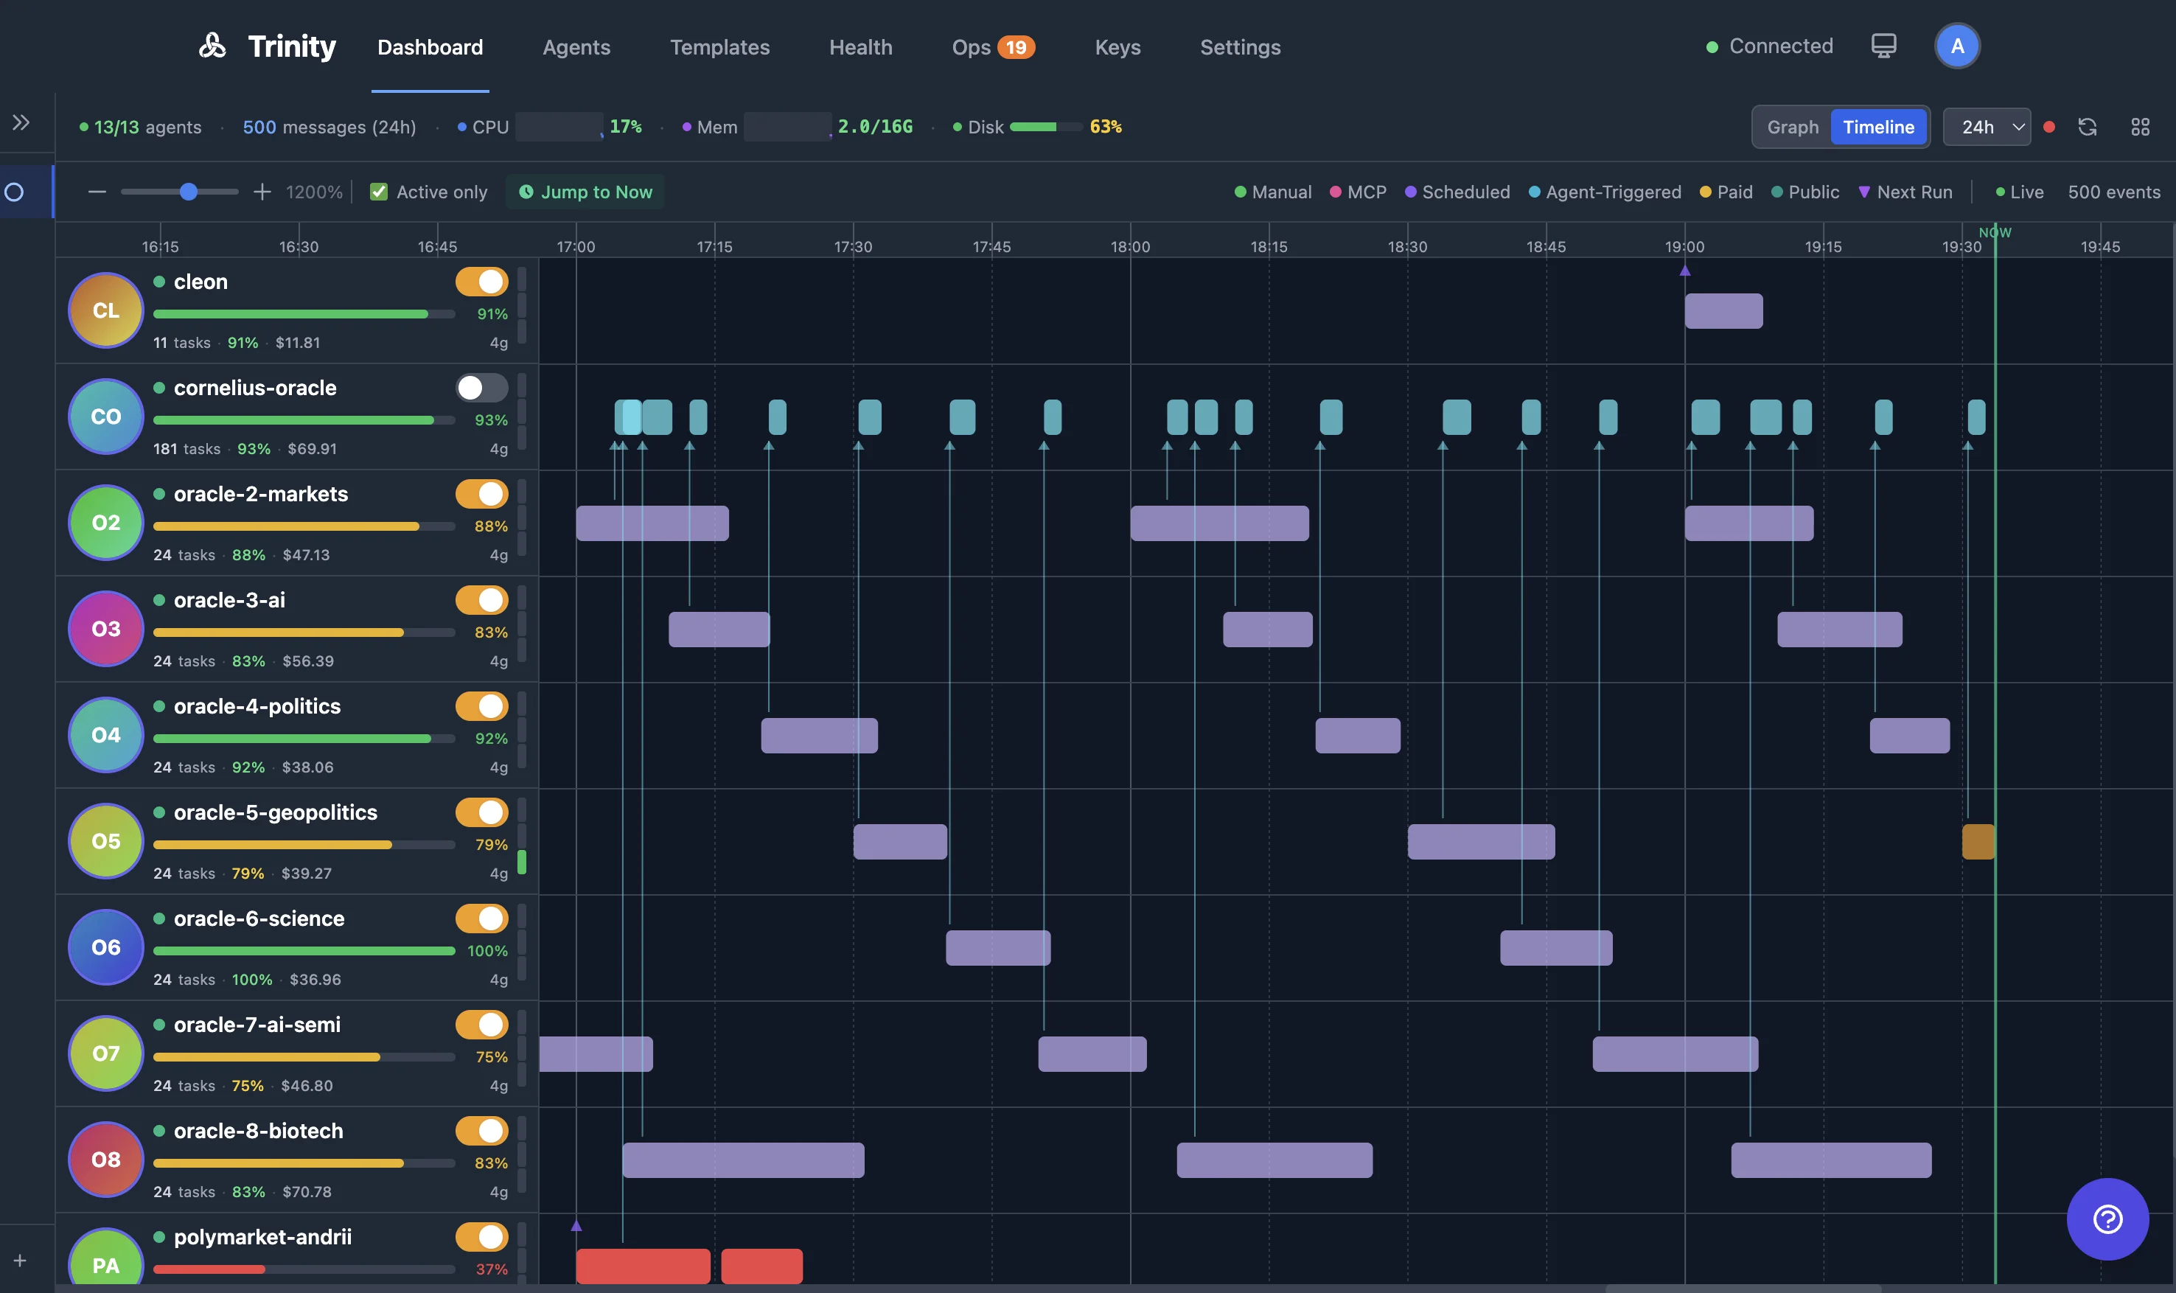
Task: Adjust the timeline zoom slider handle
Action: 188,192
